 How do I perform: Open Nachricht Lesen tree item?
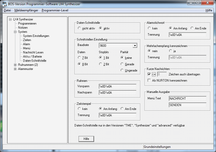coord(33,52)
